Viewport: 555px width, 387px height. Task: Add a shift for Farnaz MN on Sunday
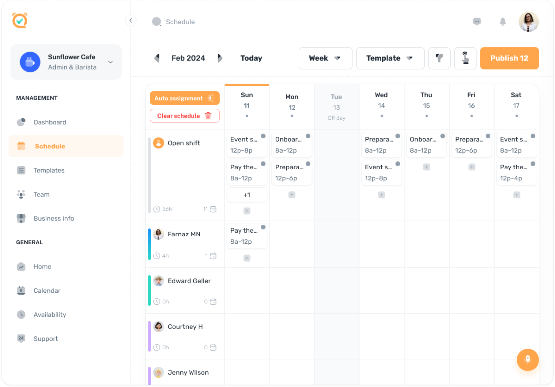[x=247, y=258]
